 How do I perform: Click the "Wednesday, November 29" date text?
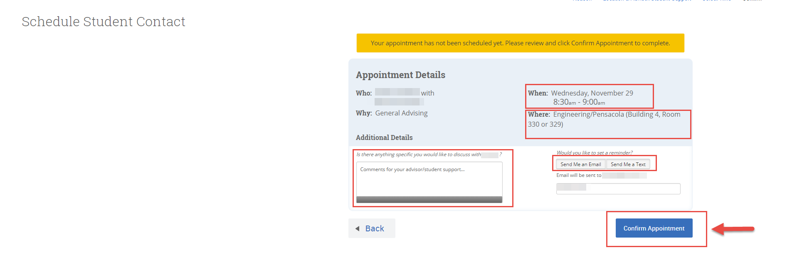[592, 93]
